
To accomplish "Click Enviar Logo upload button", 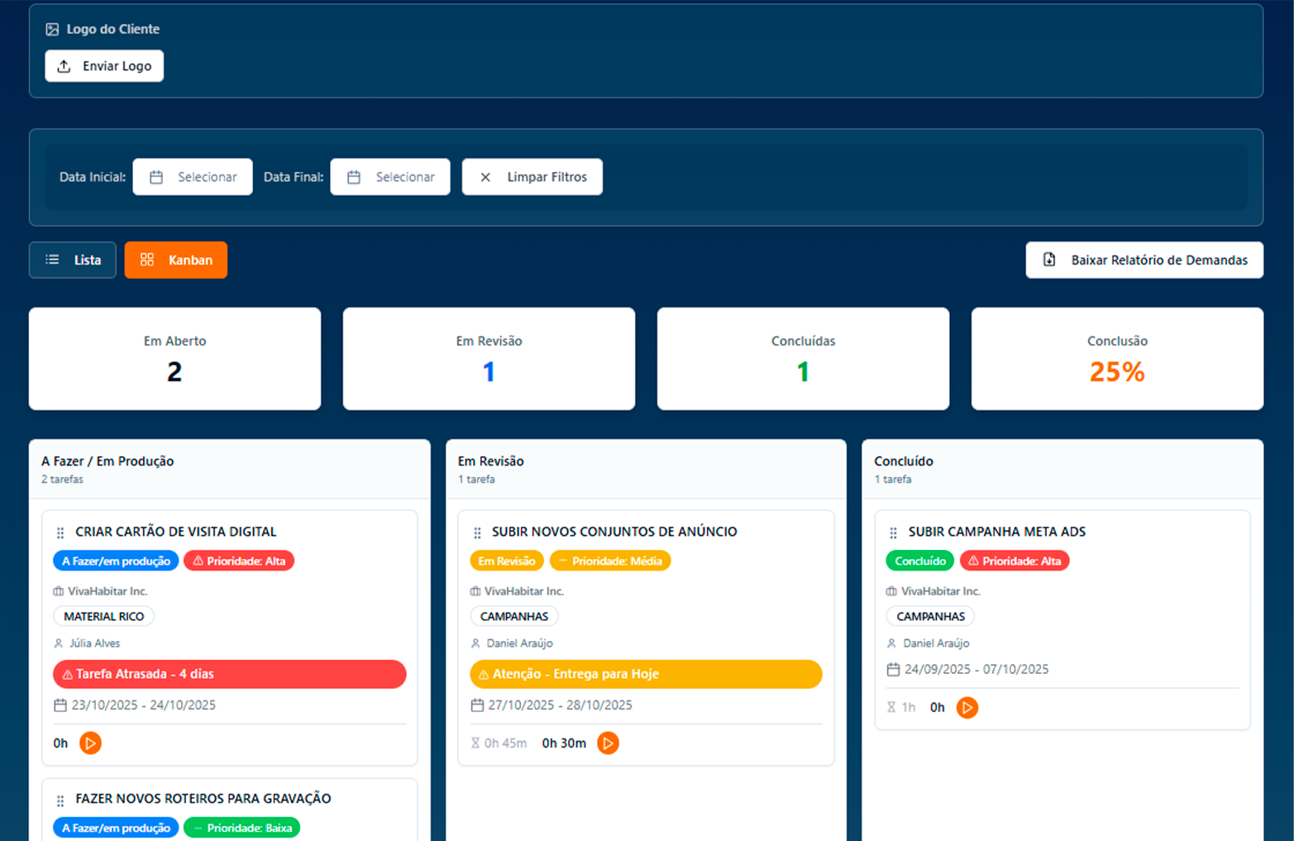I will pos(104,66).
